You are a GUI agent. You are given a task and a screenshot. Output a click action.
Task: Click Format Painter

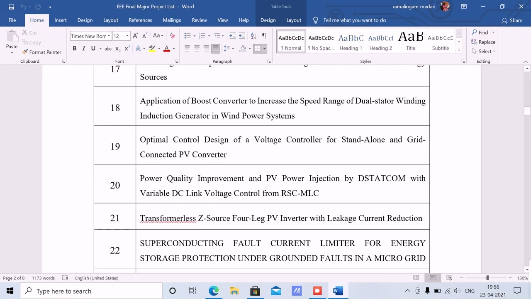[x=41, y=52]
